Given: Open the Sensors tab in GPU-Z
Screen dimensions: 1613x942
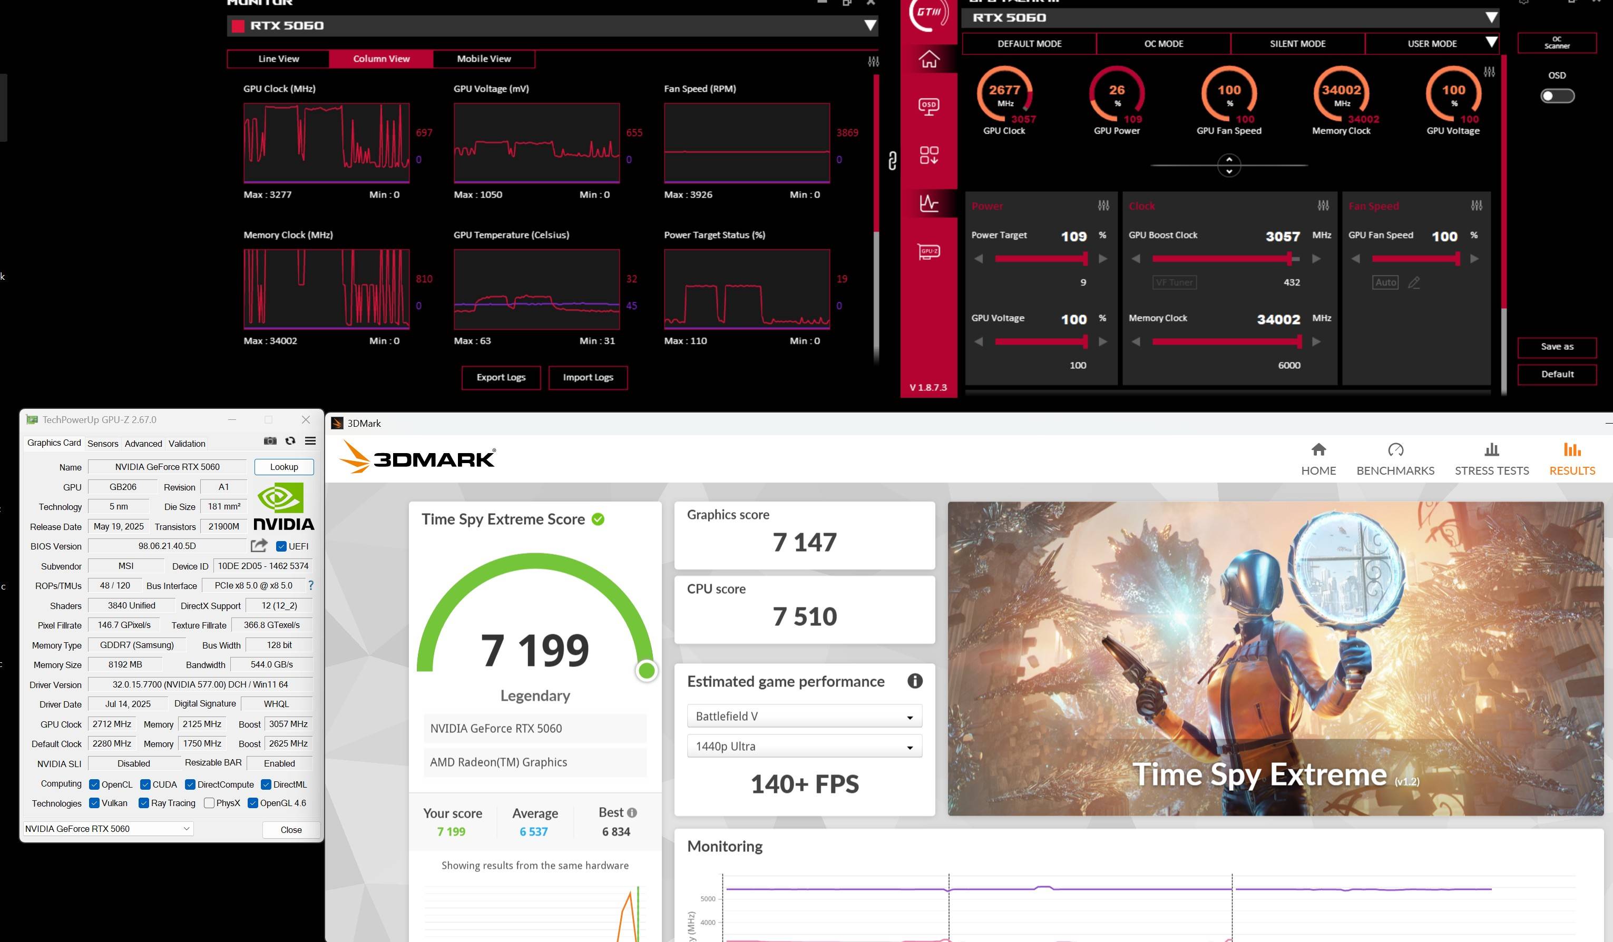Looking at the screenshot, I should click(103, 444).
